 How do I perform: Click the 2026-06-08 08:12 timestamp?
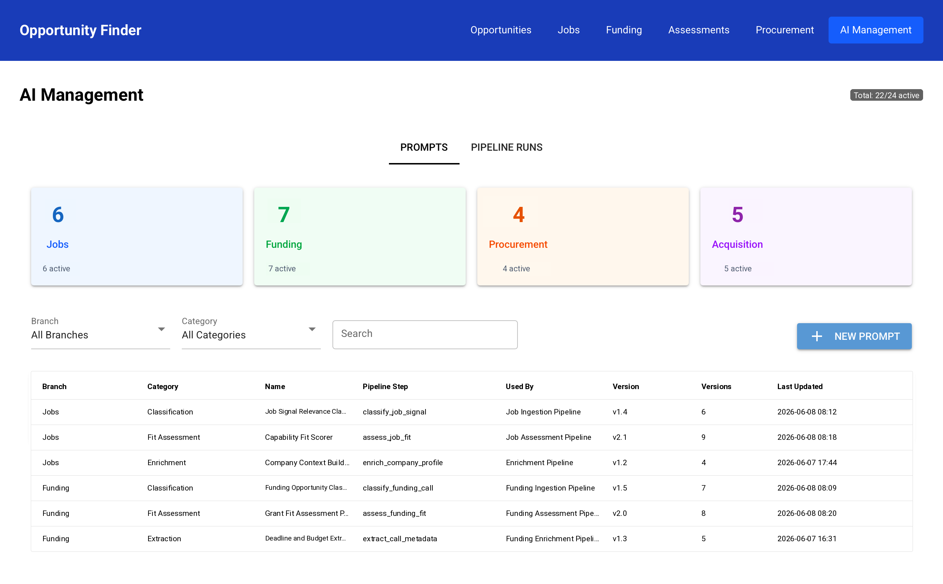click(x=806, y=412)
